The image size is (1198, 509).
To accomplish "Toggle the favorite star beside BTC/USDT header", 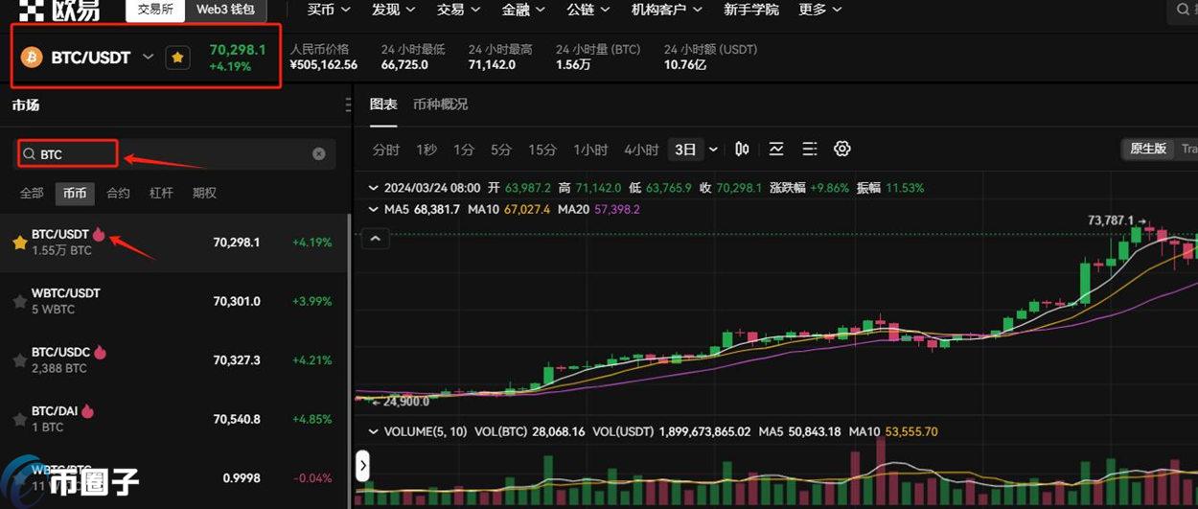I will point(177,58).
